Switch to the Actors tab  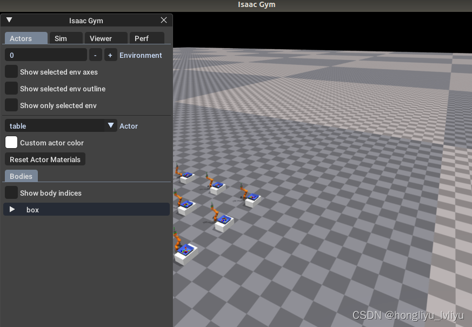[26, 38]
